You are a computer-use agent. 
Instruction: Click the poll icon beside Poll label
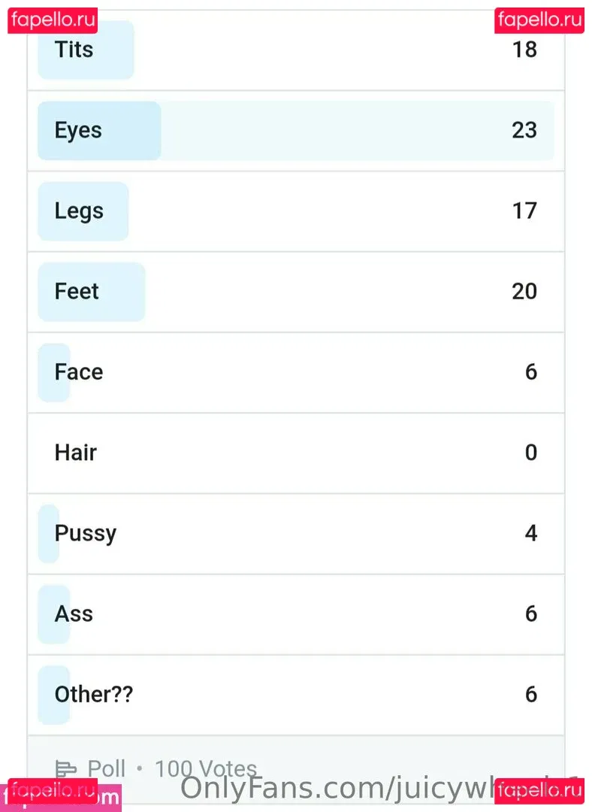click(66, 768)
